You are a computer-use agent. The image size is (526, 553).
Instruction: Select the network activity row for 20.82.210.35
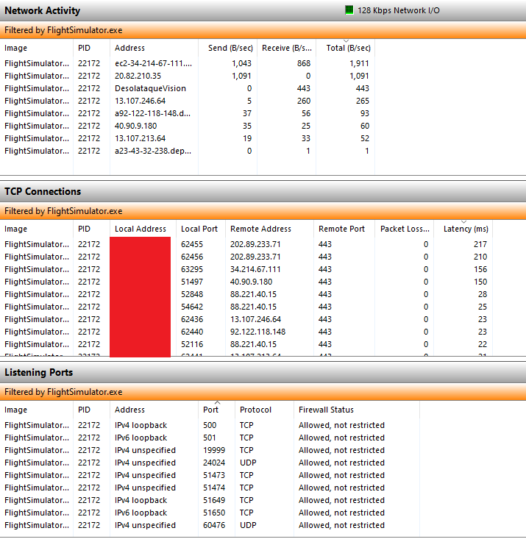pyautogui.click(x=138, y=76)
